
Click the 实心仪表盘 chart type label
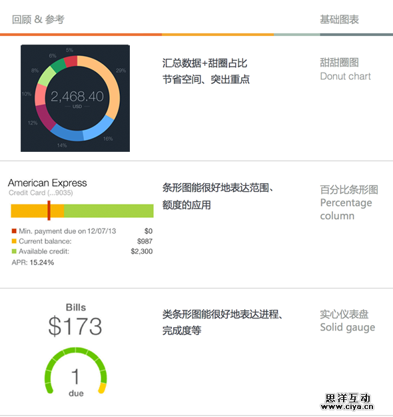tap(344, 314)
